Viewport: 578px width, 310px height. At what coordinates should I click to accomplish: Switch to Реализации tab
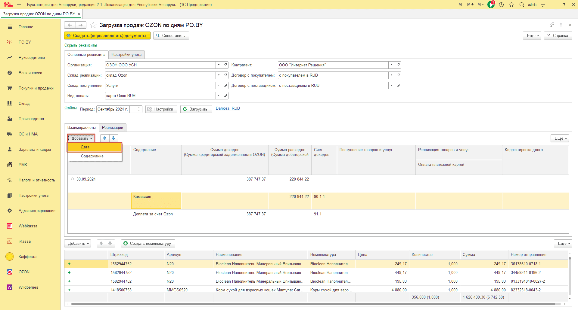[x=113, y=127]
